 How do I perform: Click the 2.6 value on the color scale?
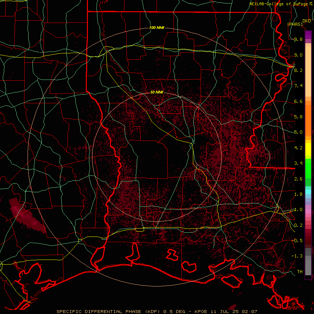298,179
